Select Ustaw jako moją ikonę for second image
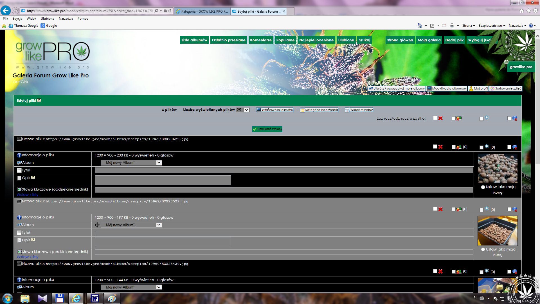540x304 pixels. [483, 249]
